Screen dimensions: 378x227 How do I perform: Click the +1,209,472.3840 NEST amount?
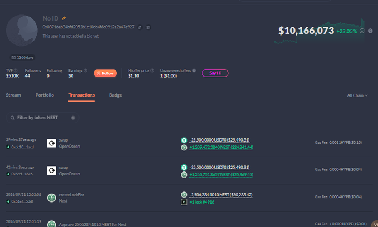(222, 147)
